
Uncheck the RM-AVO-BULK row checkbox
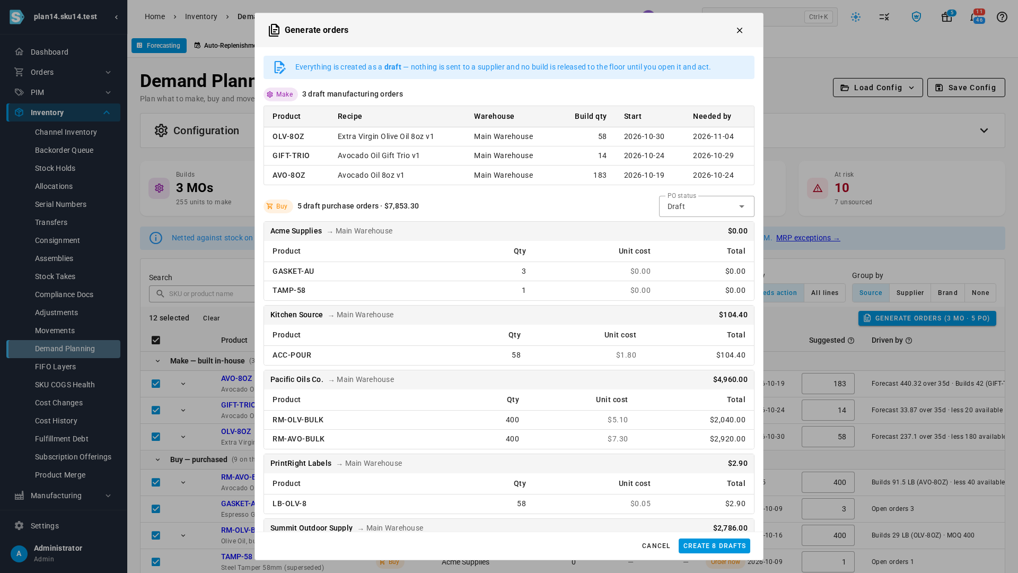point(156,482)
